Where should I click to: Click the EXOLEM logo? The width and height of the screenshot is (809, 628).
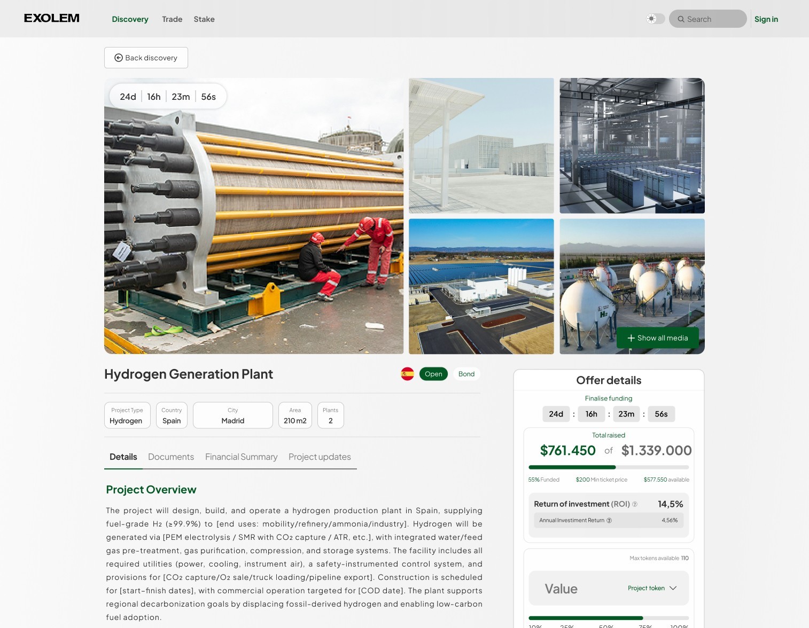point(52,18)
